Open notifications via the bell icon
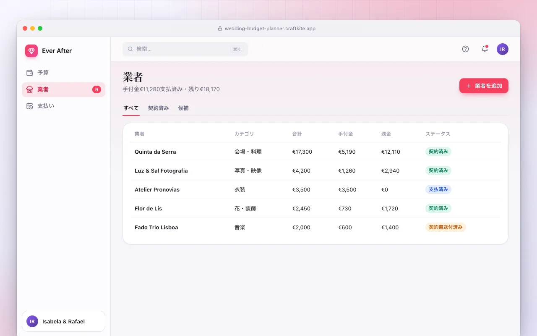537x336 pixels. (485, 49)
